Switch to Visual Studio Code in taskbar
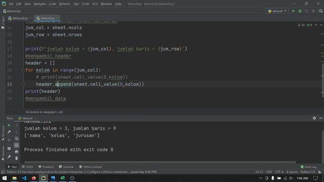Image resolution: width=324 pixels, height=182 pixels. pos(24,178)
